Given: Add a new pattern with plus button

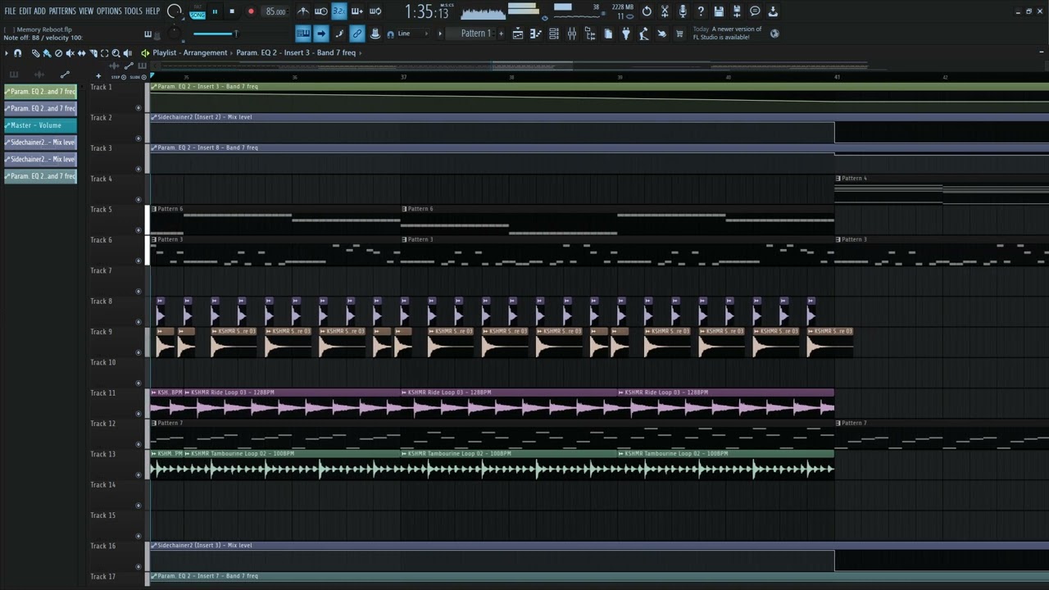Looking at the screenshot, I should pyautogui.click(x=501, y=34).
